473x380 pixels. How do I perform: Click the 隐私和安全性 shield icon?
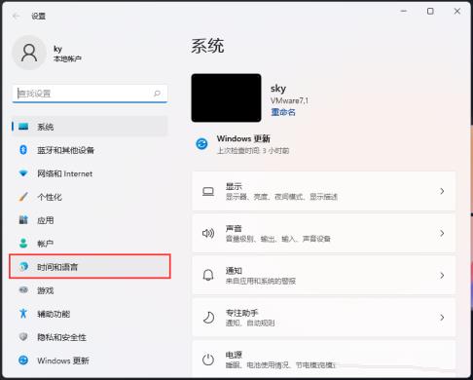[x=23, y=337]
